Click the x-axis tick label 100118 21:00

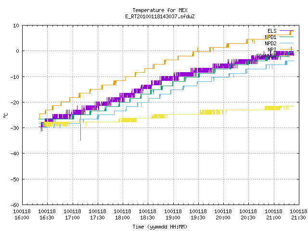(273, 215)
